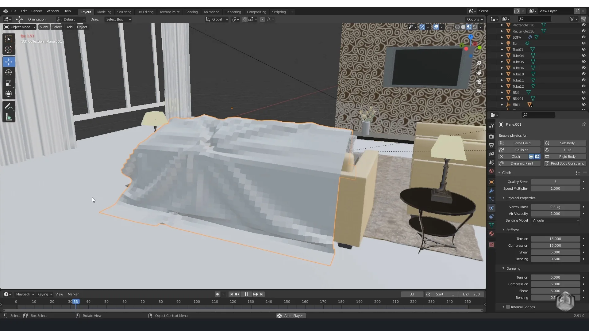
Task: Open the Render menu
Action: pos(37,11)
